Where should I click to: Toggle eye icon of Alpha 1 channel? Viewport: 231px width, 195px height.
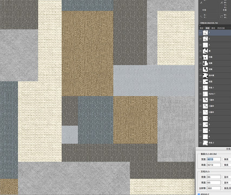coord(201,94)
